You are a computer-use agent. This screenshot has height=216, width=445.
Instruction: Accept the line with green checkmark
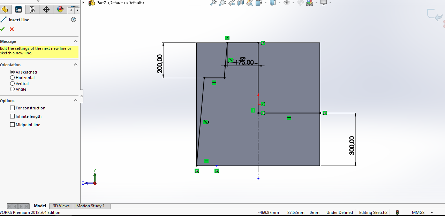tap(2, 29)
